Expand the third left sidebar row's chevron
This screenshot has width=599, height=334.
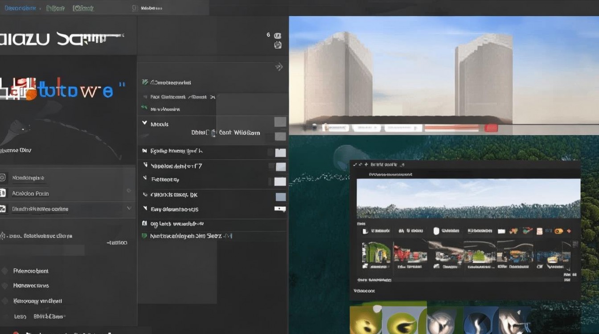129,208
